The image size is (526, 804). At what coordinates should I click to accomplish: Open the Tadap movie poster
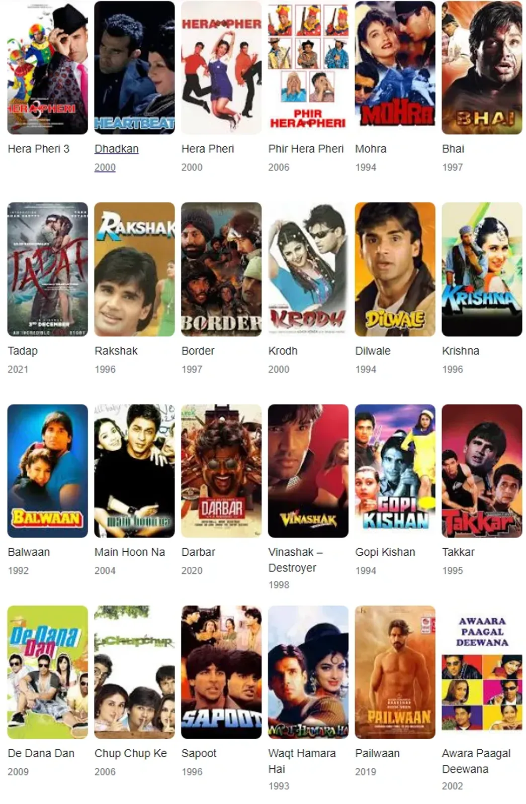48,269
